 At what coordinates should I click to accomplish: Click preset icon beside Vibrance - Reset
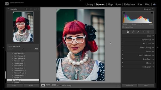(13, 61)
